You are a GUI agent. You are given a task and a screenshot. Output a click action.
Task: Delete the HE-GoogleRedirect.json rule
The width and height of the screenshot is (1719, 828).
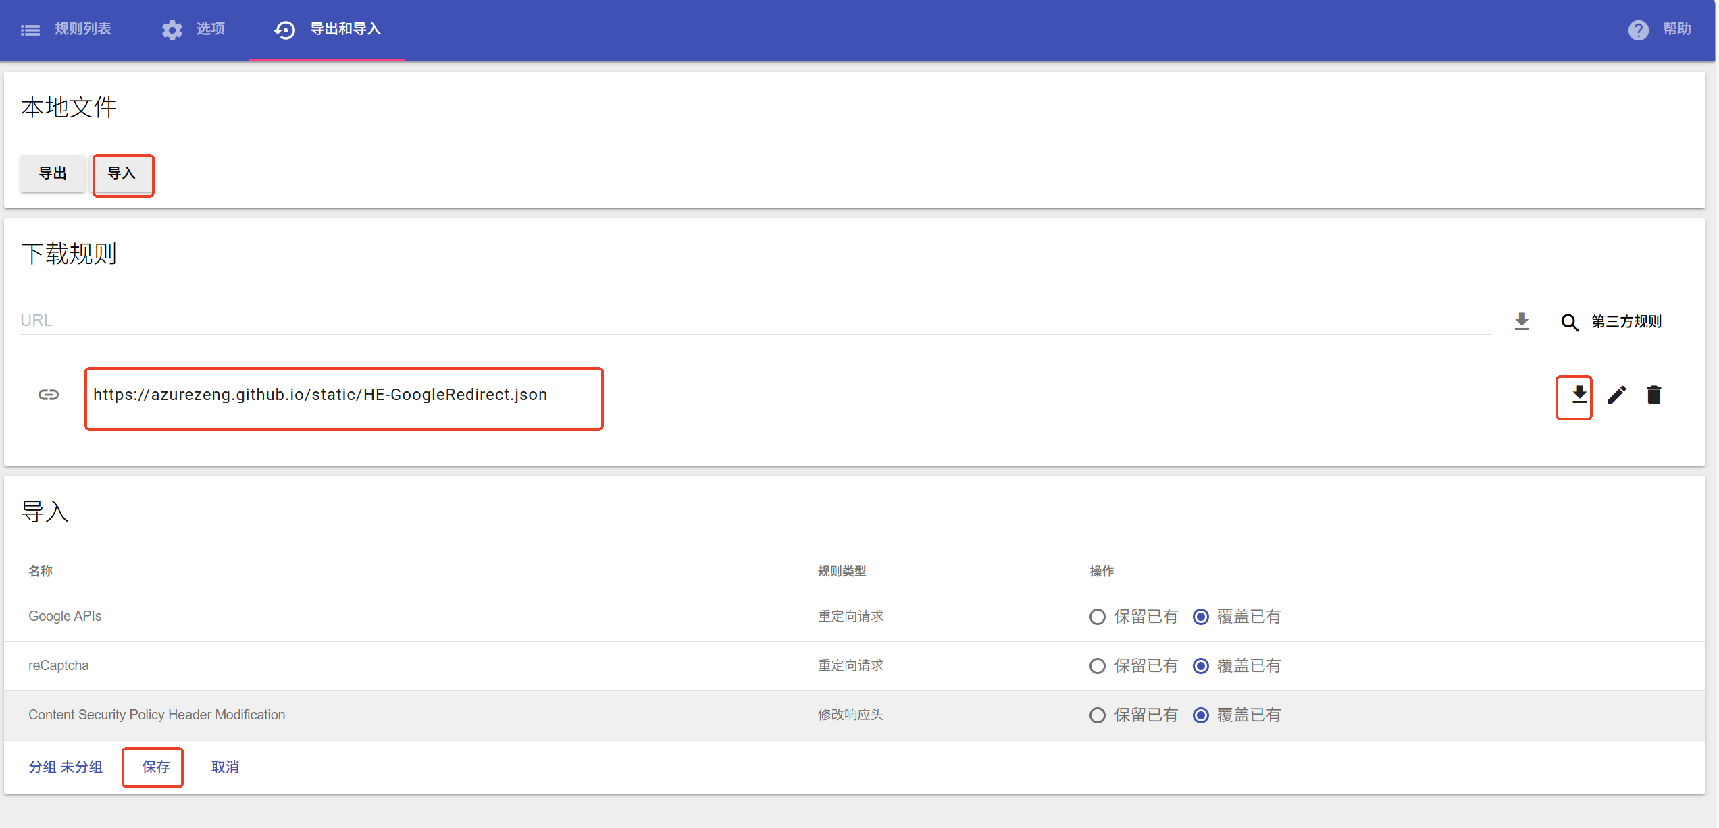click(1653, 395)
